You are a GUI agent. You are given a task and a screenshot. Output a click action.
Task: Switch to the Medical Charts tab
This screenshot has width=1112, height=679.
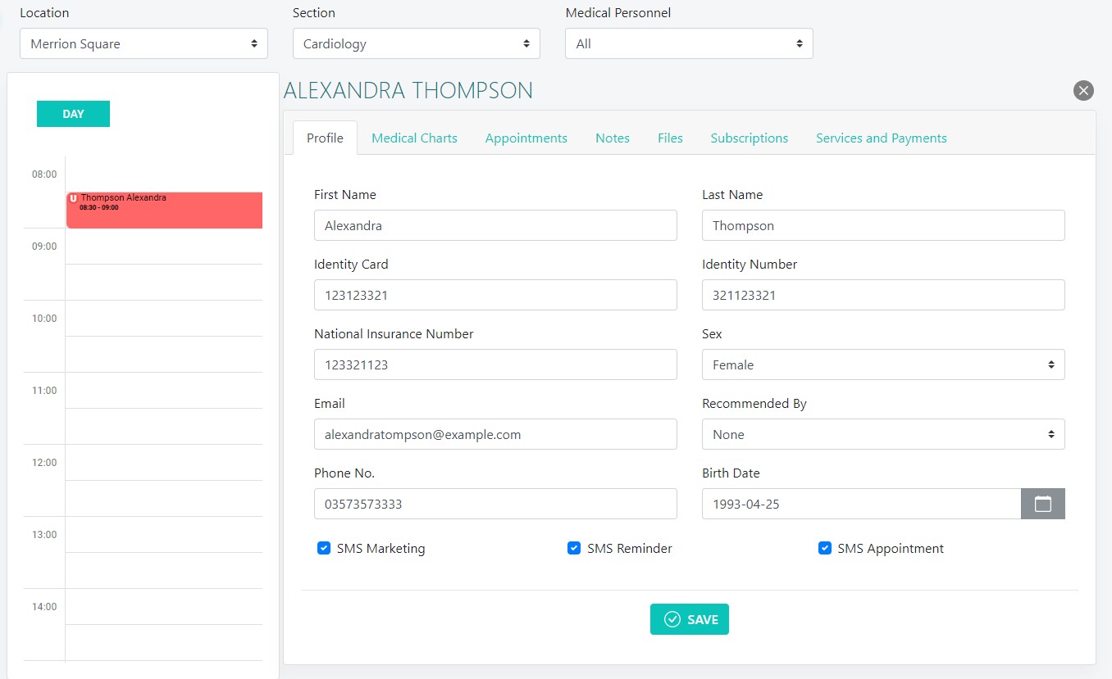tap(414, 138)
